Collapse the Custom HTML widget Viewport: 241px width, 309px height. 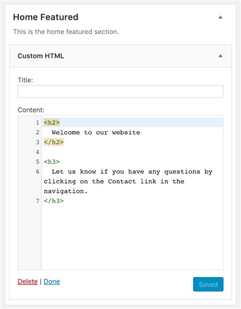[221, 56]
